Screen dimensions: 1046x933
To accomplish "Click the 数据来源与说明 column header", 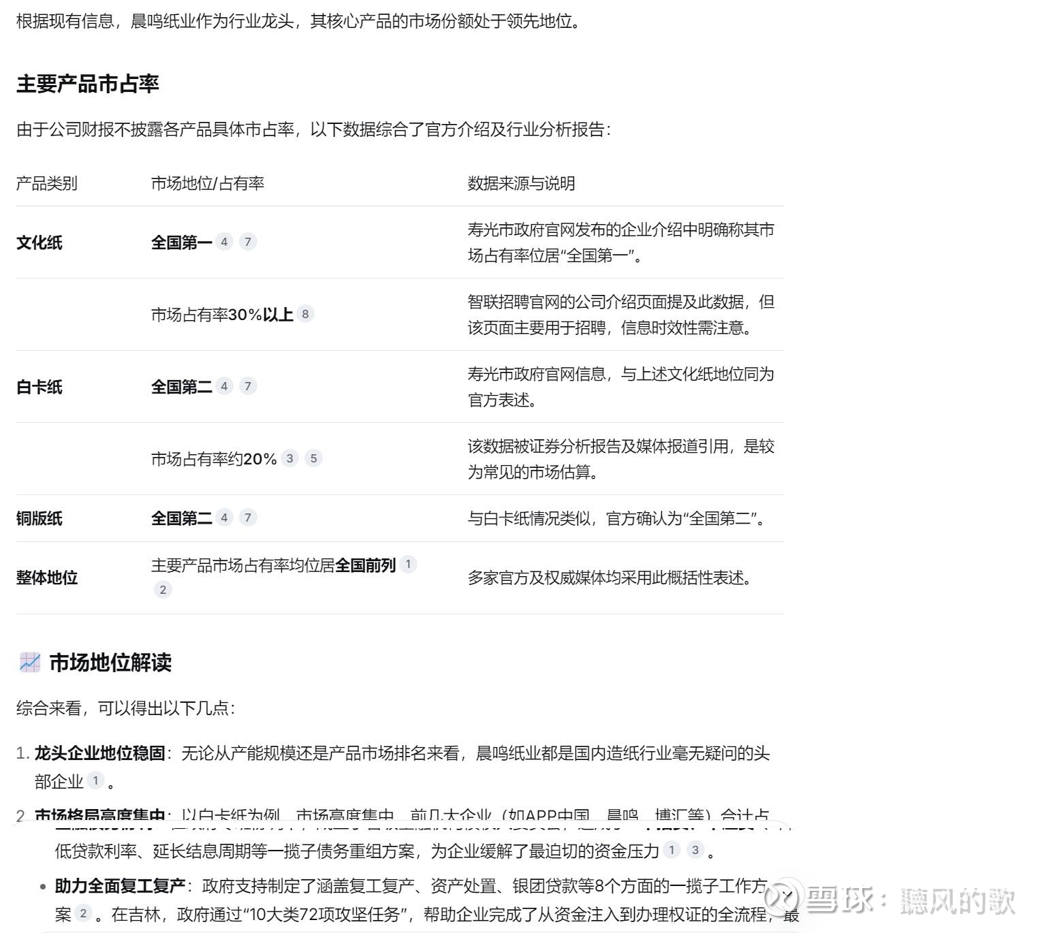I will pos(522,183).
